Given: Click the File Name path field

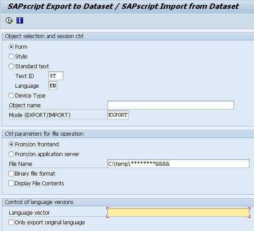Looking at the screenshot, I should click(x=178, y=164).
